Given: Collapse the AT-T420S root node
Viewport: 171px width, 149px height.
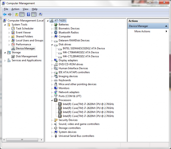Looking at the screenshot, I should pos(48,21).
